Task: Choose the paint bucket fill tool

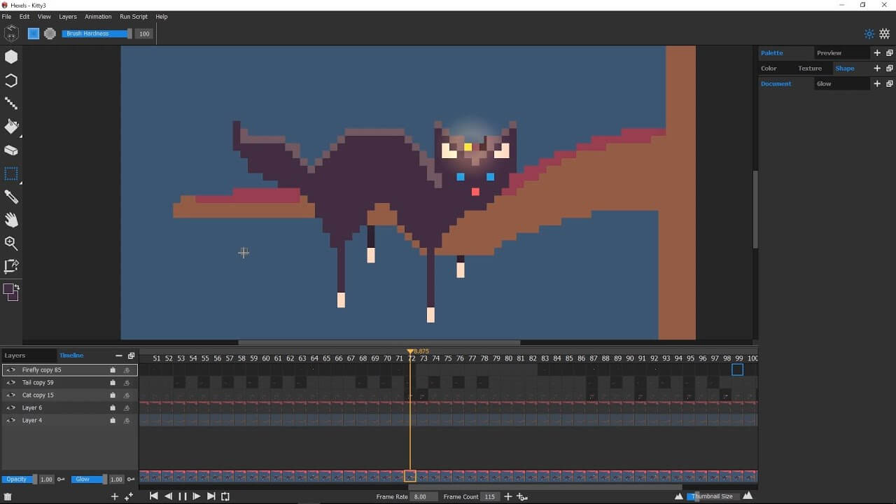Action: [x=11, y=127]
